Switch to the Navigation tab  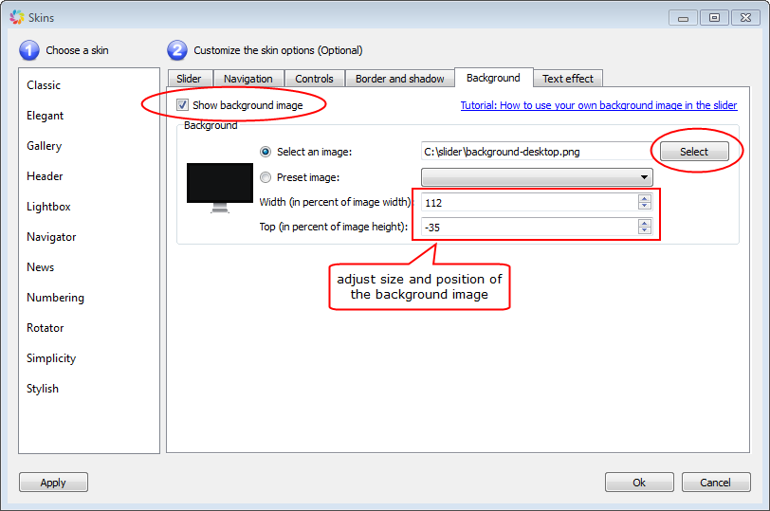pyautogui.click(x=248, y=79)
